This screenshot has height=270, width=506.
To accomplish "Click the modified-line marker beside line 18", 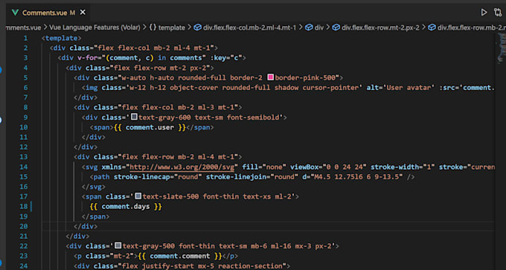I will click(31, 207).
